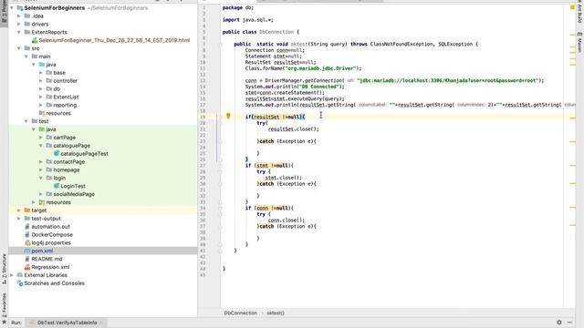Click the line 19 gutter number

point(203,117)
